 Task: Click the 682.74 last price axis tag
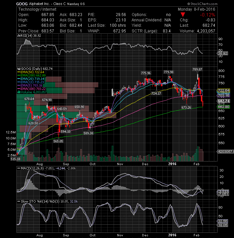pos(224,101)
